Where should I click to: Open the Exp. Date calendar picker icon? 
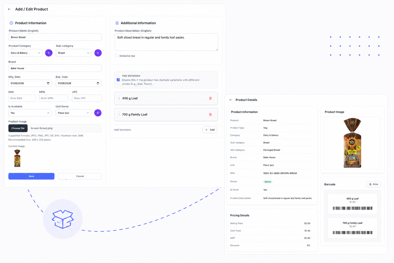[x=98, y=83]
